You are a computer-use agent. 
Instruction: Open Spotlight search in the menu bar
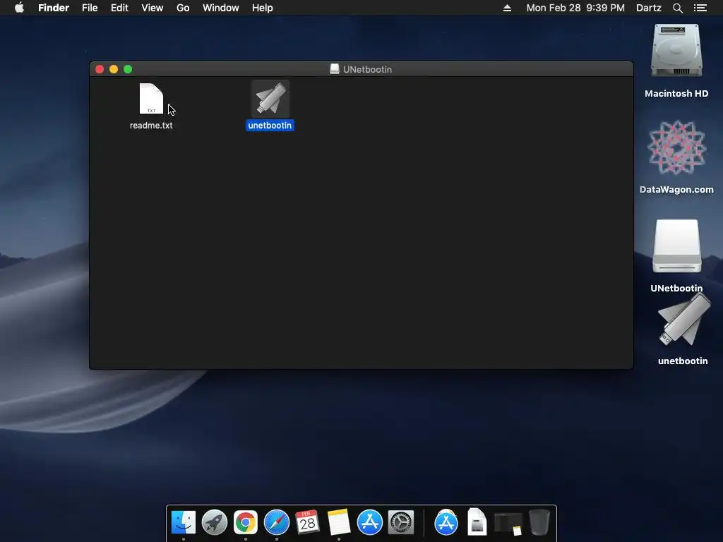coord(677,8)
